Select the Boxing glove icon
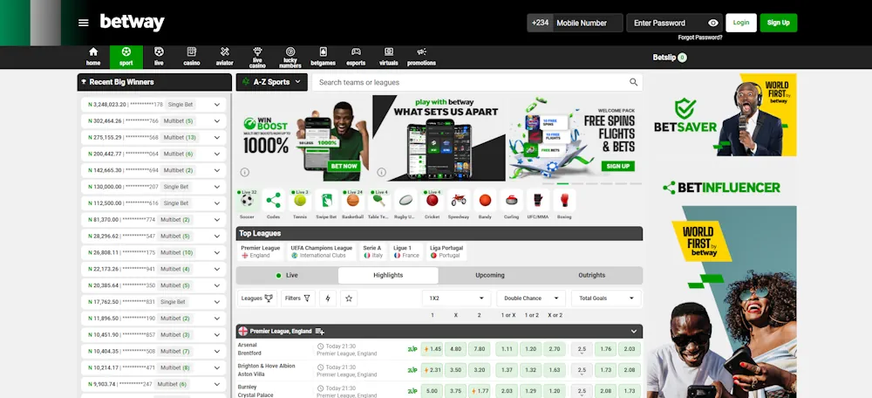 (x=564, y=201)
